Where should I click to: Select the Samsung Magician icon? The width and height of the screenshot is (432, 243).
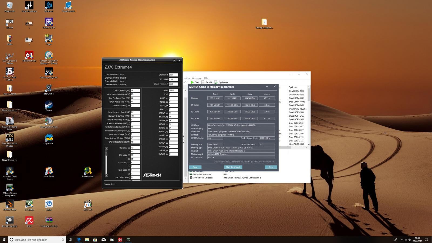click(x=49, y=73)
